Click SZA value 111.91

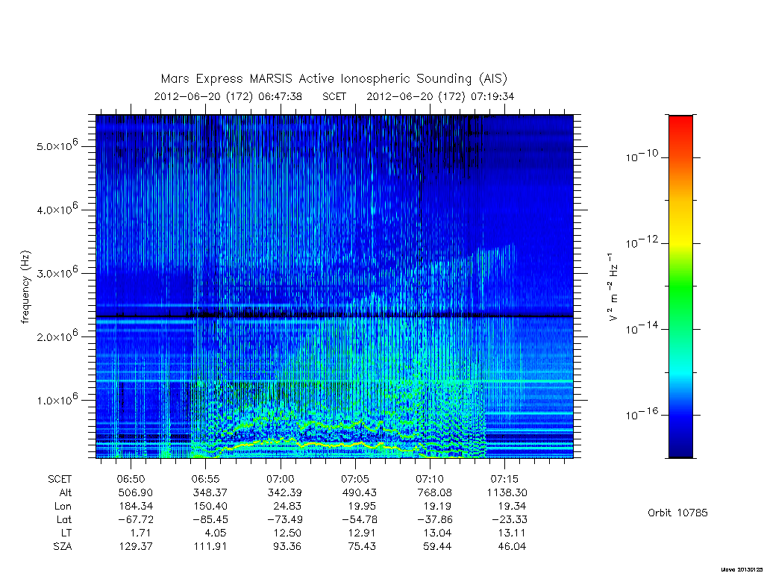[x=210, y=547]
